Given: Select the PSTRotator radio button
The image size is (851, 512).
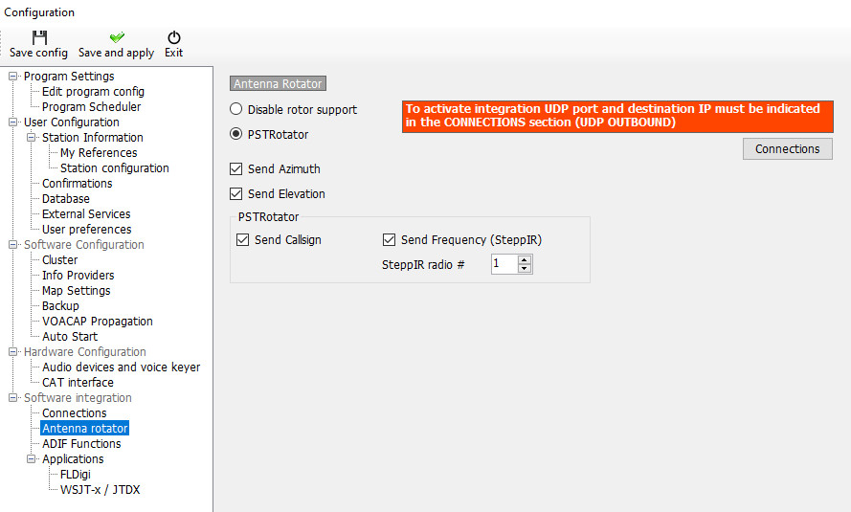Looking at the screenshot, I should (x=236, y=135).
